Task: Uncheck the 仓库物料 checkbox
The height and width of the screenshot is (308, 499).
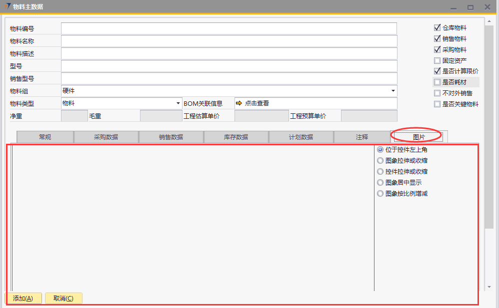Action: point(437,28)
